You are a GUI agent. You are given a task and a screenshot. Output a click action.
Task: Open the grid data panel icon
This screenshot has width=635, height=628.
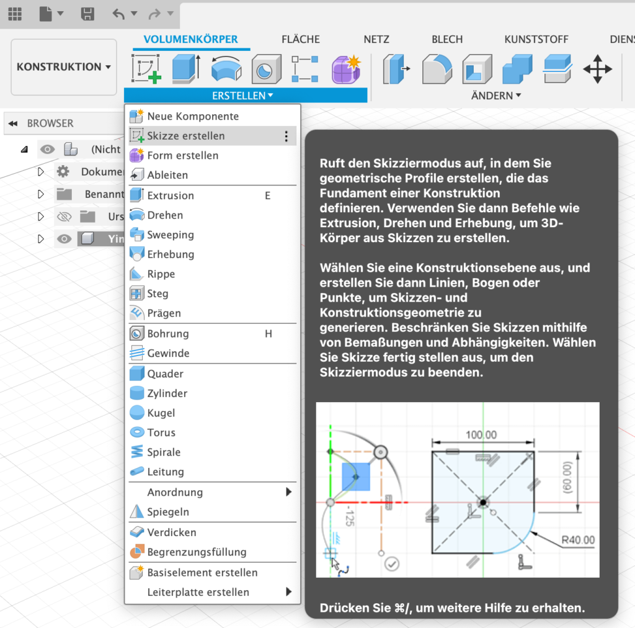coord(14,14)
